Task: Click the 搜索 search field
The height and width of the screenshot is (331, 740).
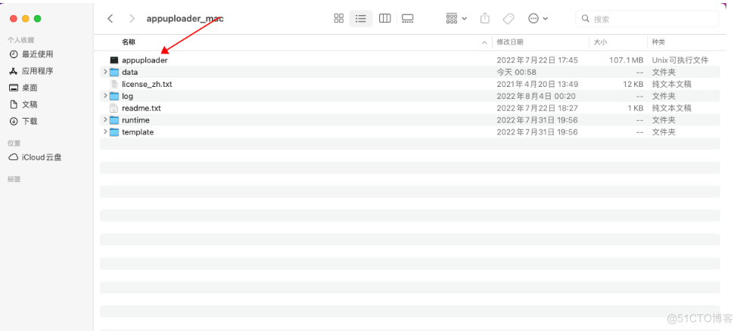Action: [647, 18]
